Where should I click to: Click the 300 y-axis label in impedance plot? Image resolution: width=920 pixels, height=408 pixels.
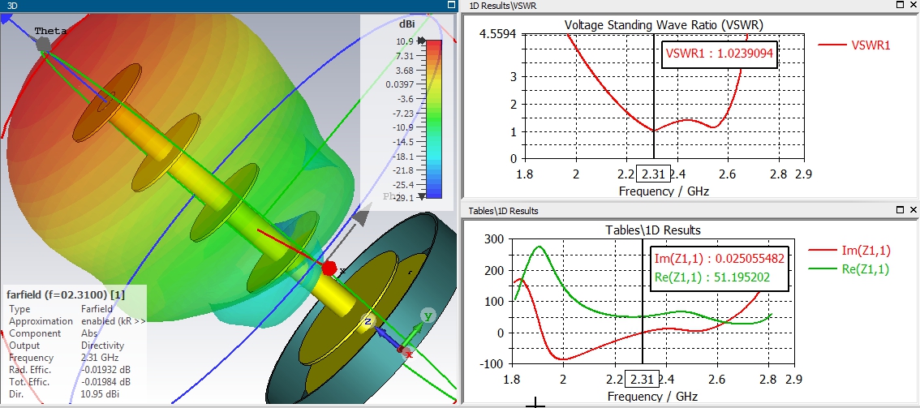493,239
